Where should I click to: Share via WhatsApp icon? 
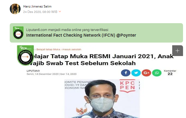click(x=157, y=73)
